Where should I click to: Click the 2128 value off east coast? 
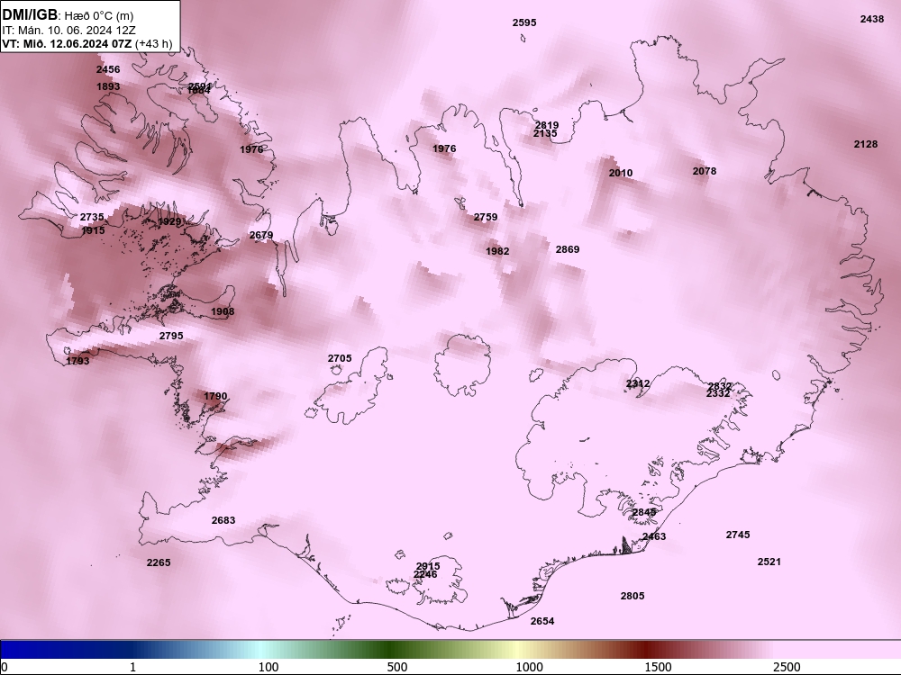(865, 144)
